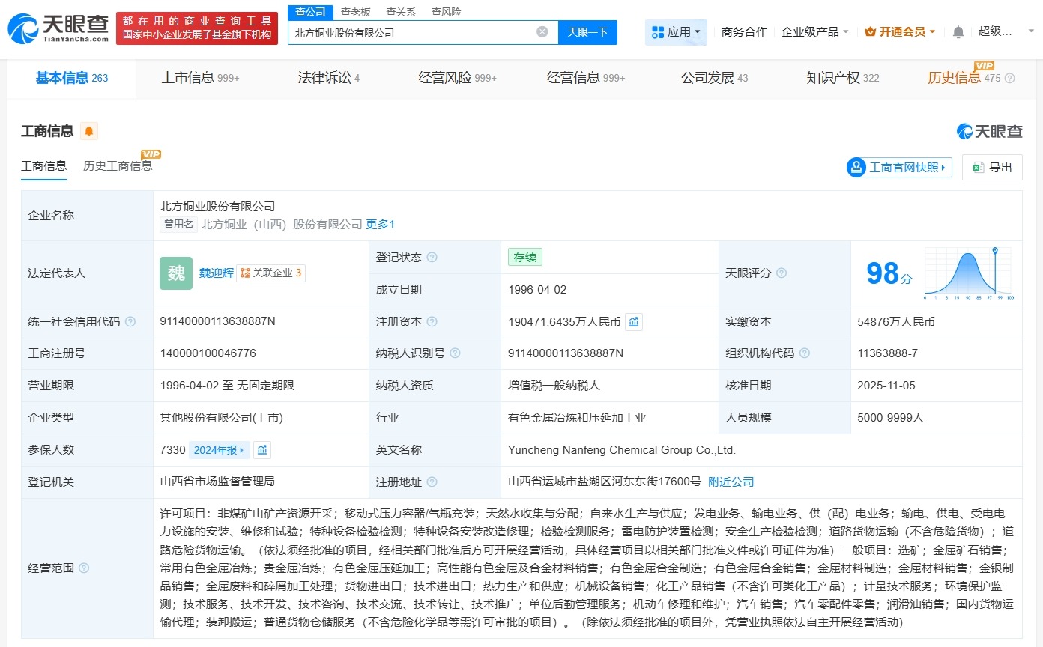
Task: Open 附近公司 link beside the address
Action: click(x=731, y=482)
